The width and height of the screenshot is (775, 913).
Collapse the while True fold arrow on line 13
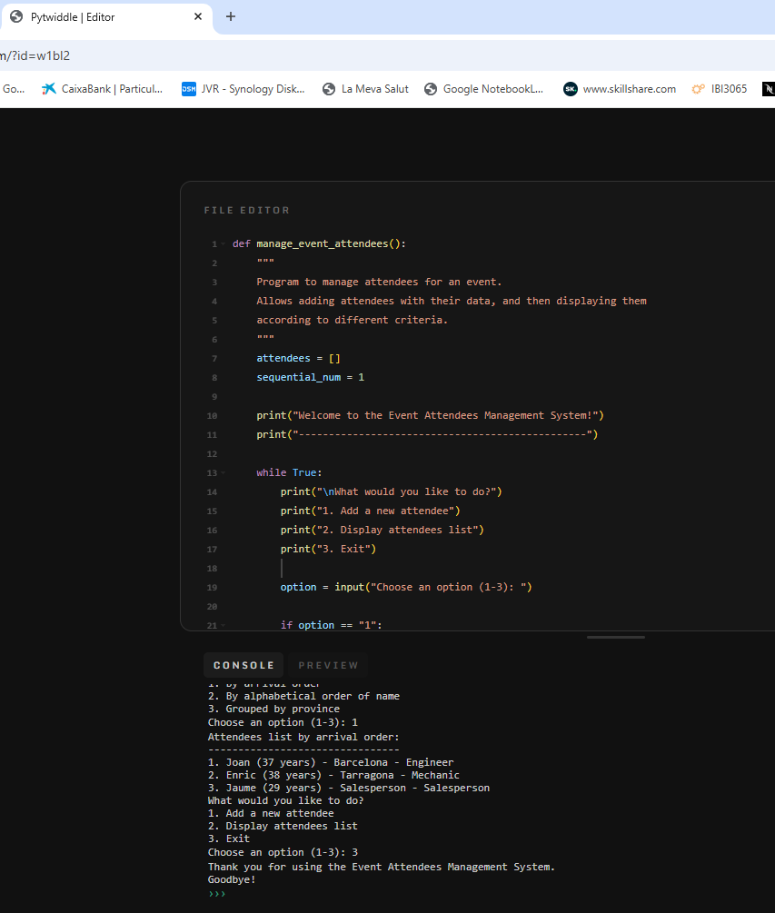(x=223, y=472)
